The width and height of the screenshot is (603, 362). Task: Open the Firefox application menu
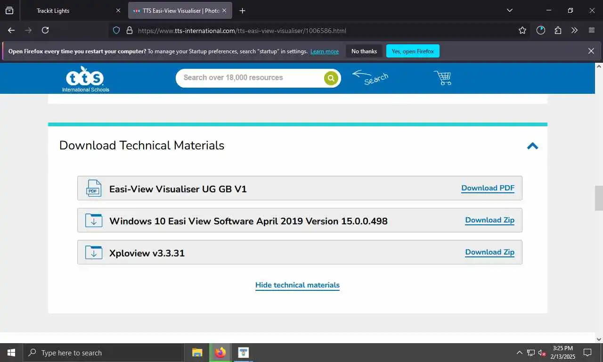tap(592, 30)
